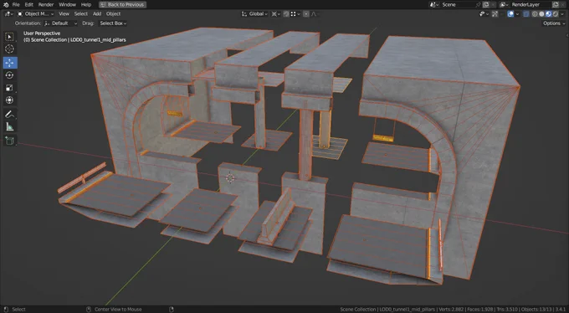Open the Render menu
The height and width of the screenshot is (313, 569).
point(46,5)
